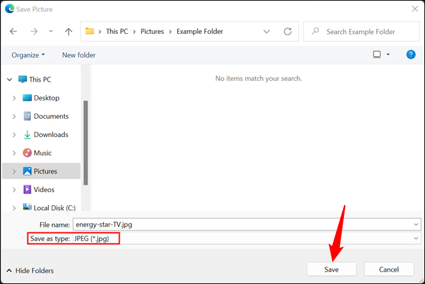This screenshot has height=284, width=425.
Task: Click the folder icon in address bar
Action: (90, 31)
